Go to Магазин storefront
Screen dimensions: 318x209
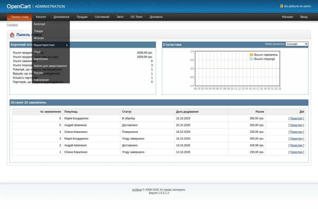point(288,17)
